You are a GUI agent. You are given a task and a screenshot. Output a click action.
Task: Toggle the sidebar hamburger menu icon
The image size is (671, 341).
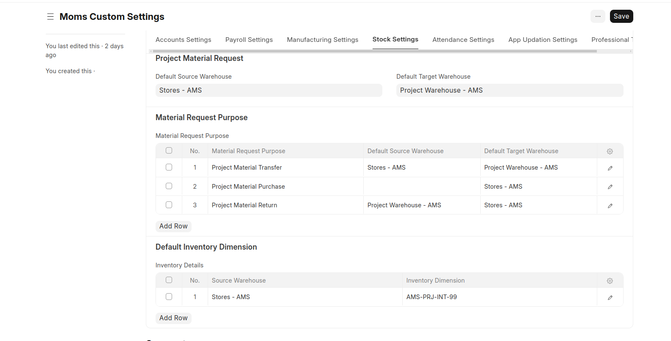tap(50, 16)
